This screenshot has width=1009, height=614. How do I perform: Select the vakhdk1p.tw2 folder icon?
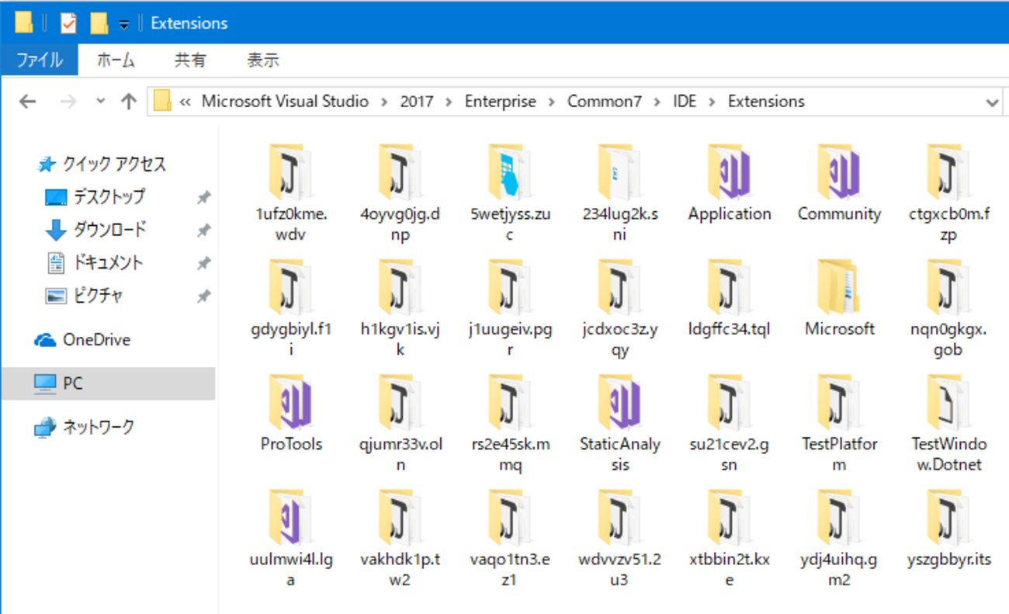[x=400, y=516]
